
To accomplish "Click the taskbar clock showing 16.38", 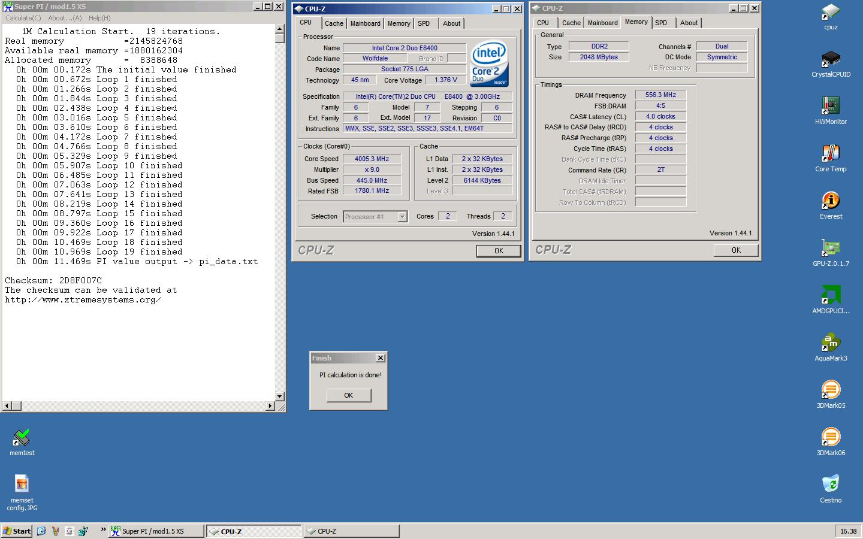I will click(848, 531).
